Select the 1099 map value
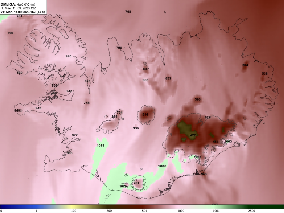Image resolution: width=284 pixels, height=213 pixels. click(162, 166)
